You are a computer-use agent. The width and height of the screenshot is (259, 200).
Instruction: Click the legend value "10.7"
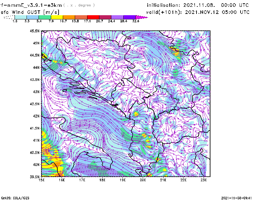tap(63, 21)
